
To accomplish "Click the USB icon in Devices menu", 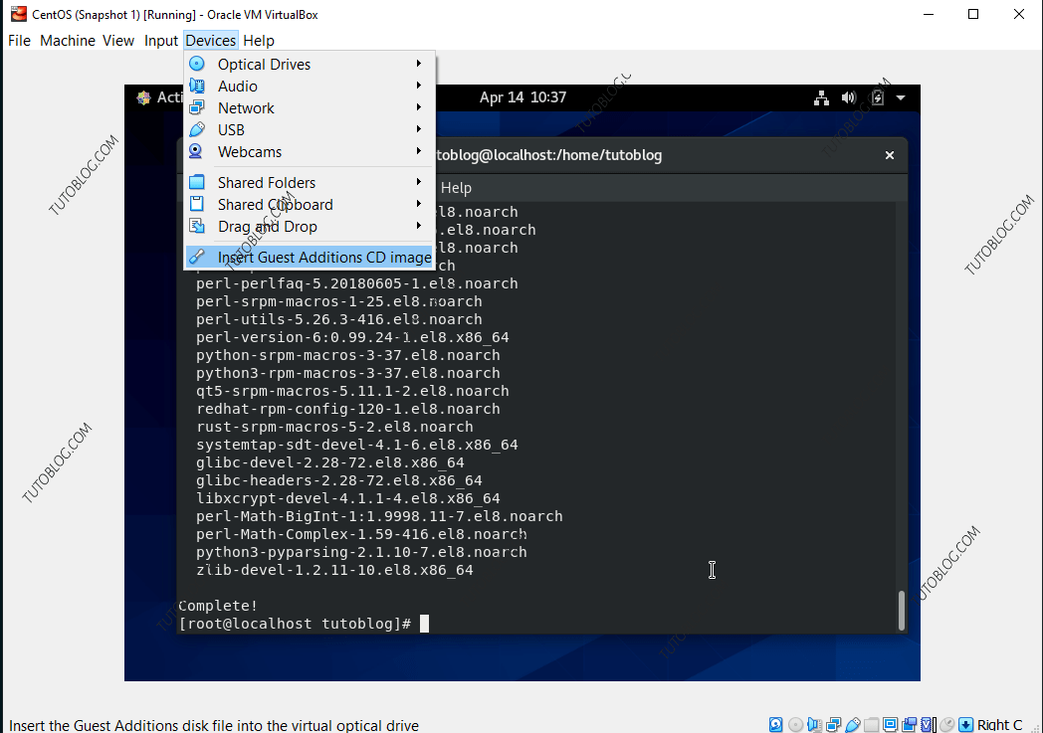I will click(x=197, y=129).
